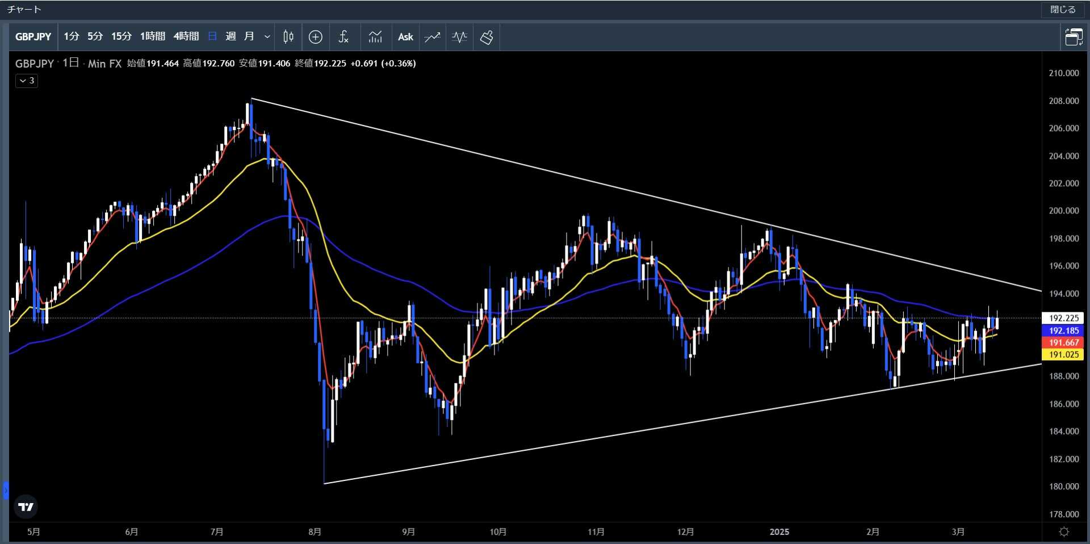
Task: Click the 安値191.406 low value text
Action: [x=265, y=64]
